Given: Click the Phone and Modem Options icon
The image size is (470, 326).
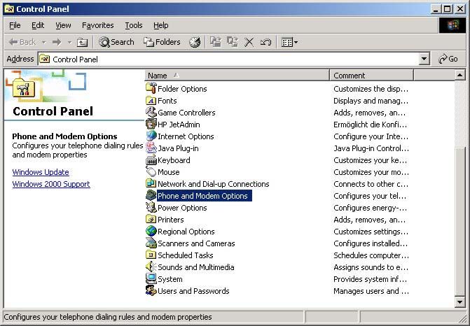Looking at the screenshot, I should [x=151, y=195].
